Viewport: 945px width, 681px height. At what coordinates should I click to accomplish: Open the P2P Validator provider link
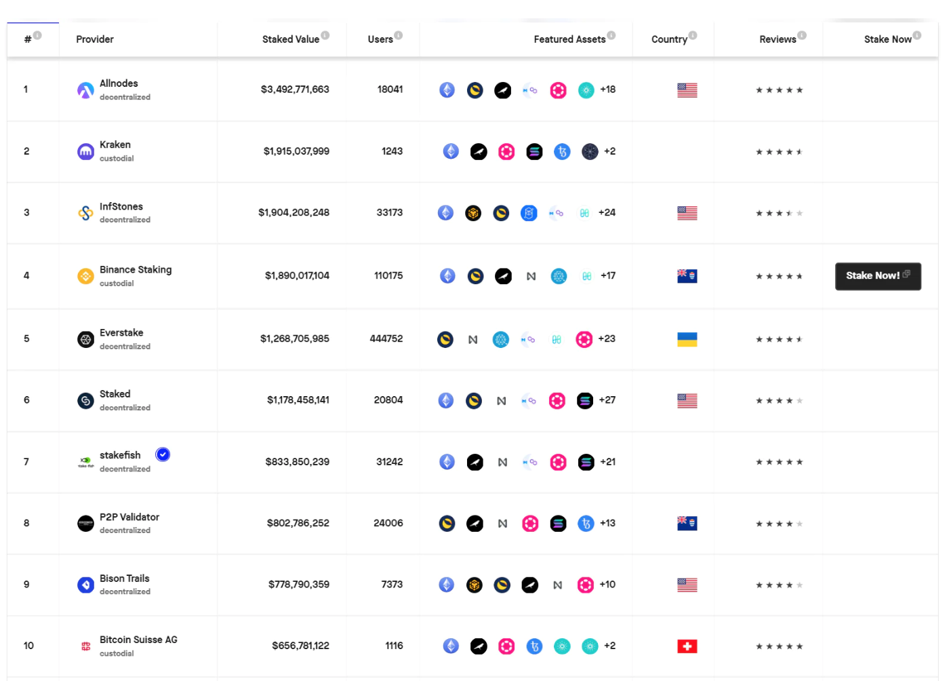129,517
